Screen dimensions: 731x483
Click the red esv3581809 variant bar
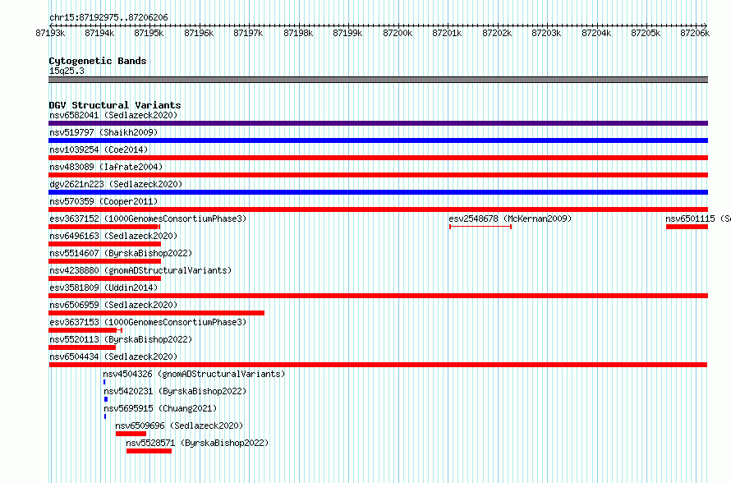(x=378, y=296)
